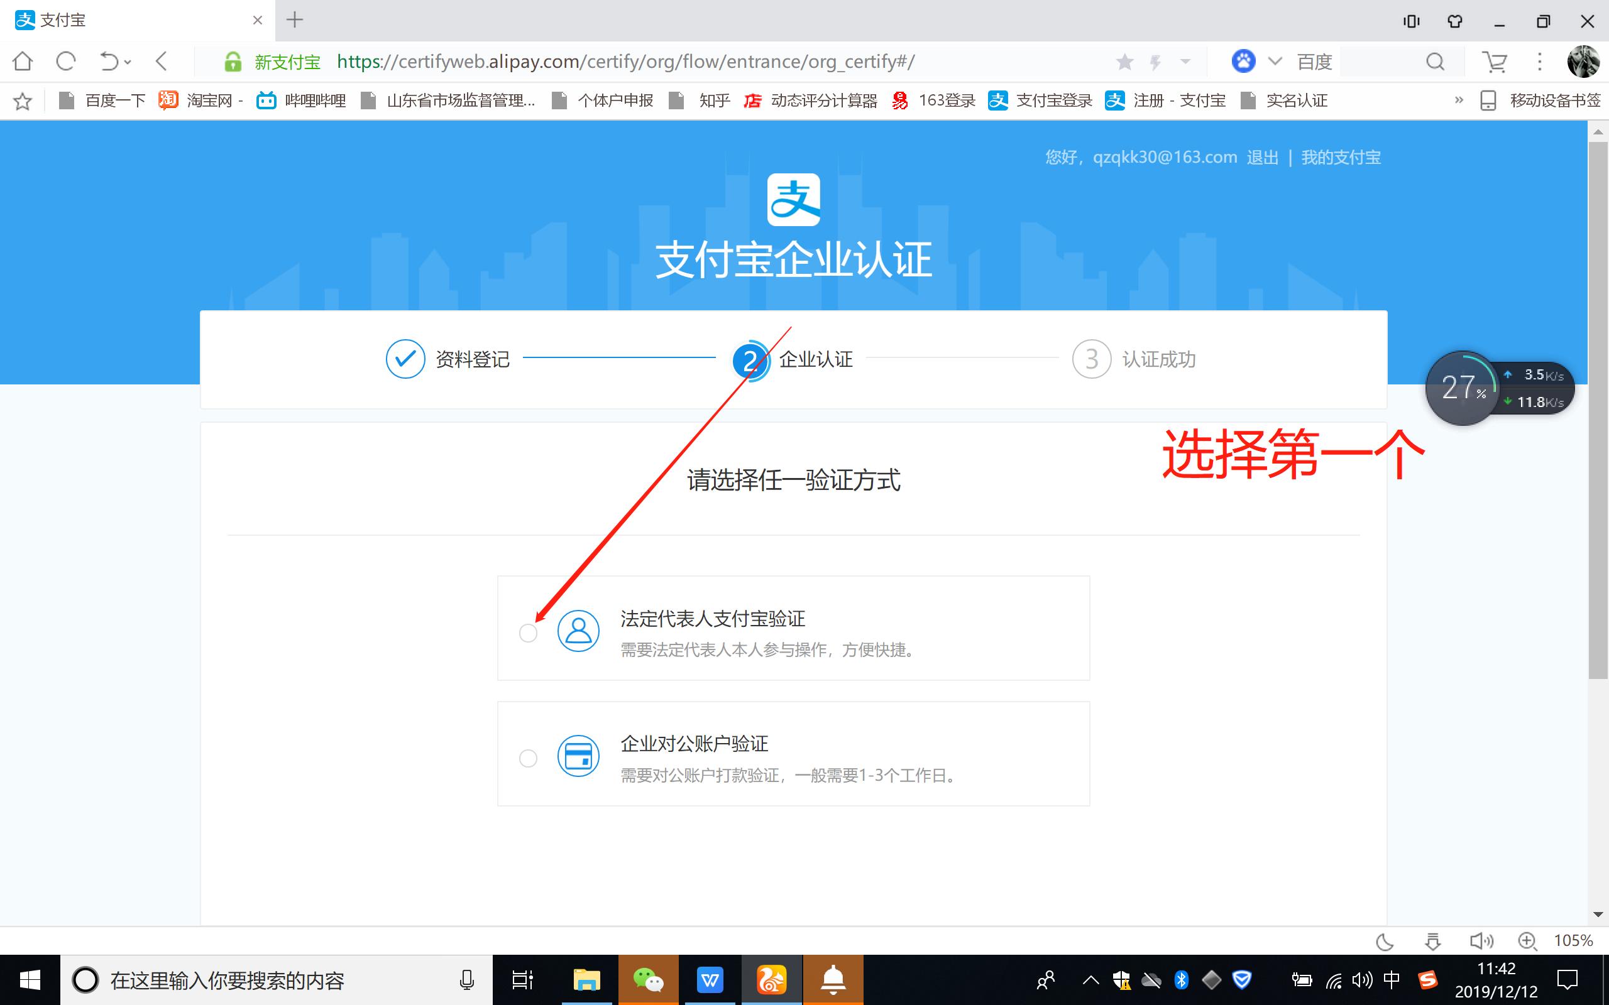Image resolution: width=1609 pixels, height=1005 pixels.
Task: Click the skin/t-shirt icon in title bar
Action: pos(1455,21)
